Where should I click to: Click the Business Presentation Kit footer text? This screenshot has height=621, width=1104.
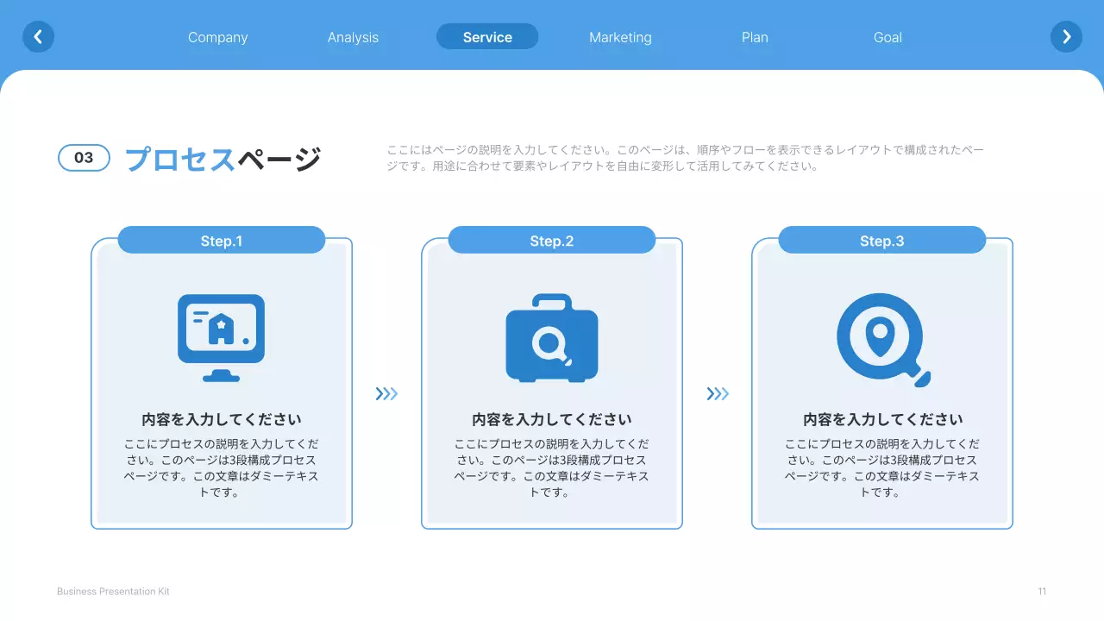tap(112, 591)
